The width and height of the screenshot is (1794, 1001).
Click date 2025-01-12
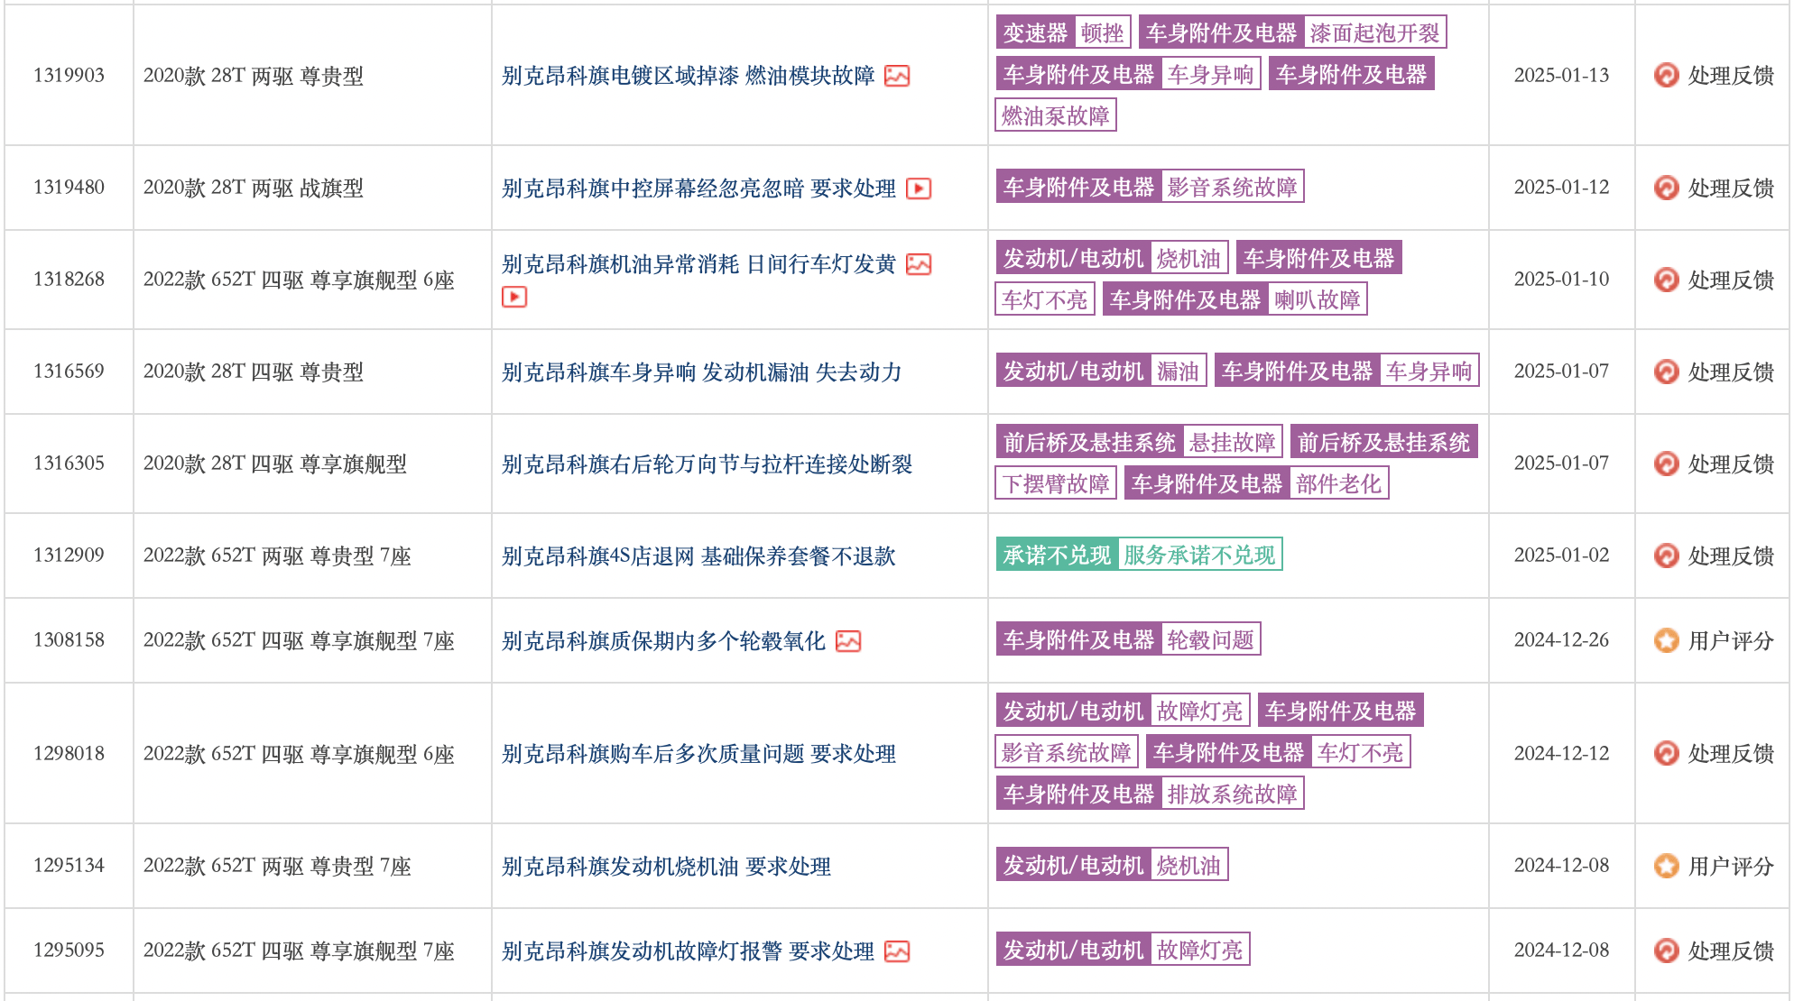(1561, 188)
